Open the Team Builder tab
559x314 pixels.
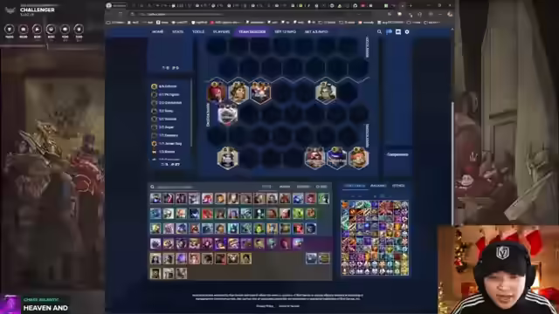tap(252, 31)
